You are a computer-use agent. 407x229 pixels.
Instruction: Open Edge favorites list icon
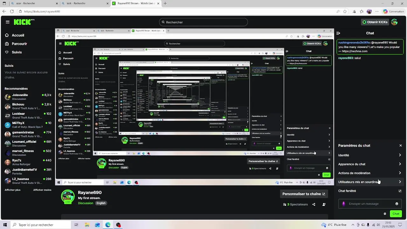click(362, 11)
